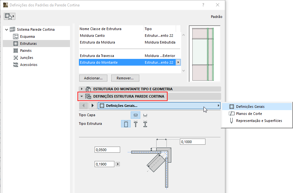Click the Esquema icon in the sidebar
This screenshot has width=293, height=193.
tap(15, 36)
